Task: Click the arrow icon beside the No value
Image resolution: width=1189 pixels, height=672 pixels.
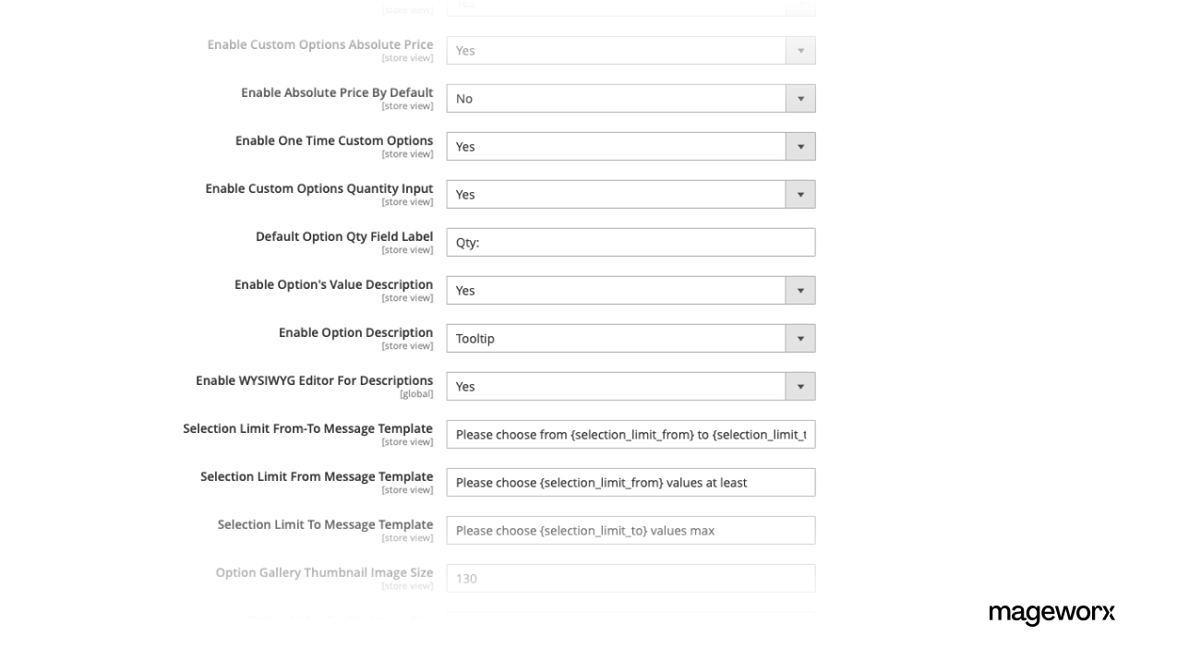Action: [x=800, y=98]
